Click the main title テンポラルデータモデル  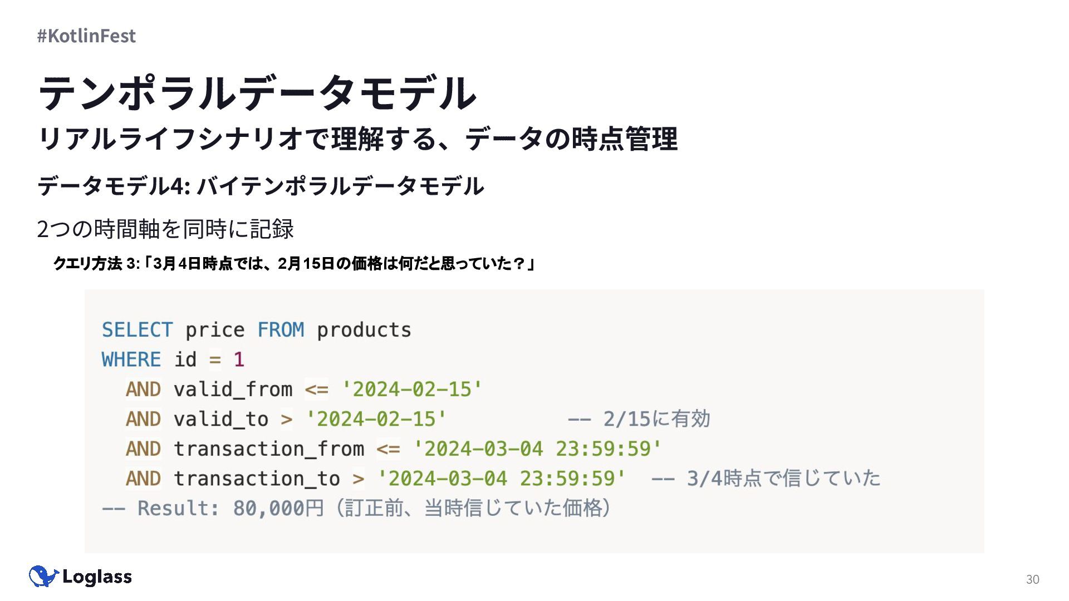[x=257, y=92]
